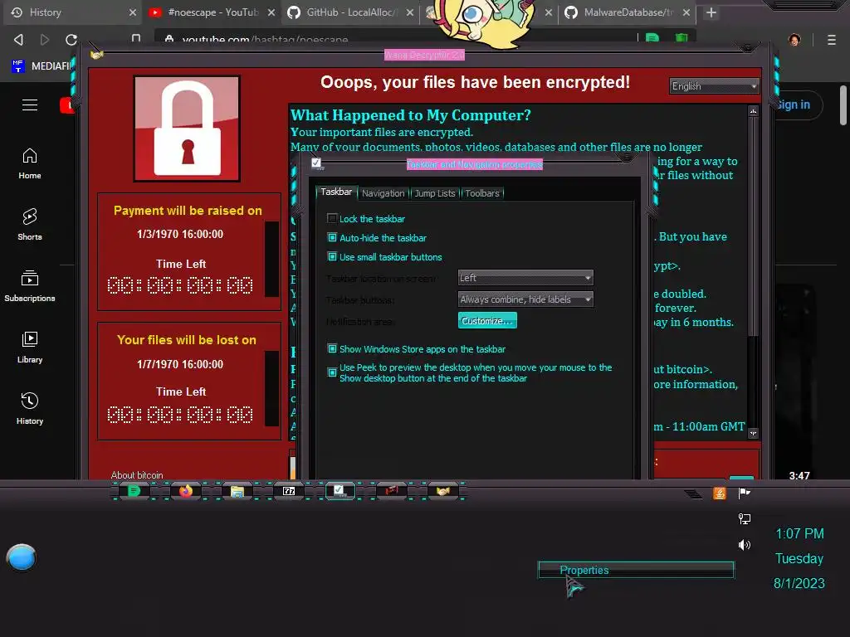Open the English language dropdown
Image resolution: width=850 pixels, height=637 pixels.
[x=714, y=86]
